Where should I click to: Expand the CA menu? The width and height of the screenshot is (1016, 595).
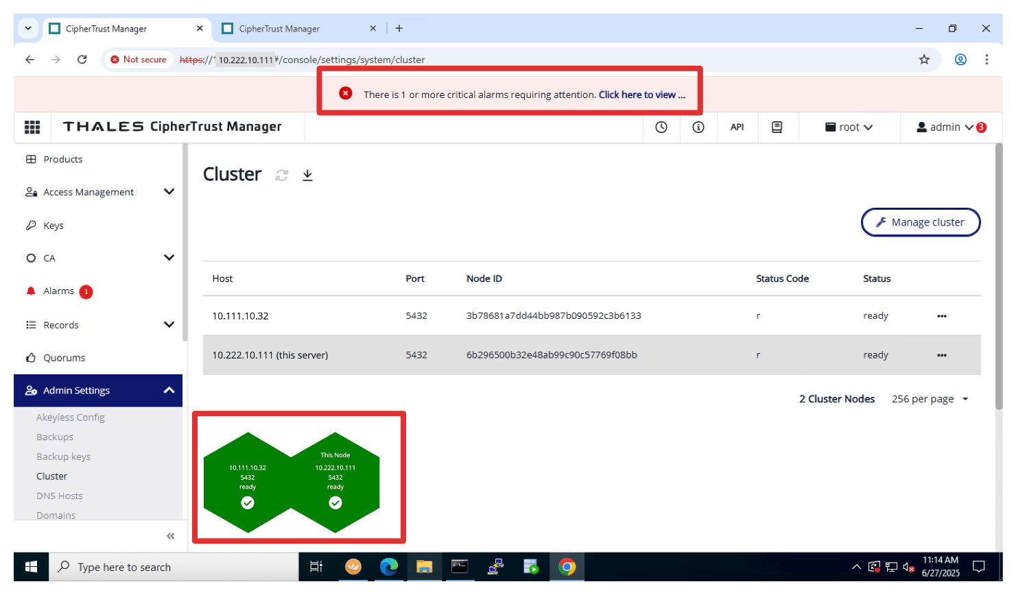coord(169,258)
